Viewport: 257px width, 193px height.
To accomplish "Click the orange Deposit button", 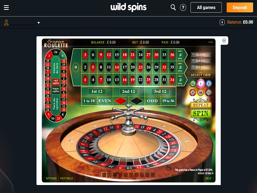I will tap(240, 8).
